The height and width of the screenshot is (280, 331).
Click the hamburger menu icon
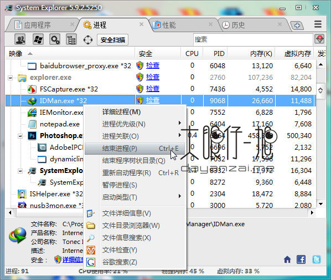pyautogui.click(x=318, y=24)
